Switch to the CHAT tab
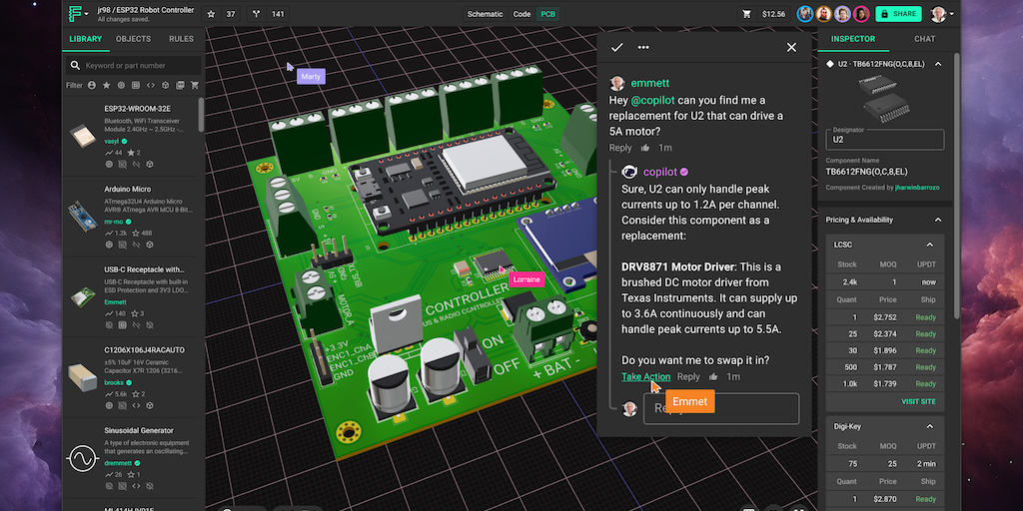 [925, 39]
